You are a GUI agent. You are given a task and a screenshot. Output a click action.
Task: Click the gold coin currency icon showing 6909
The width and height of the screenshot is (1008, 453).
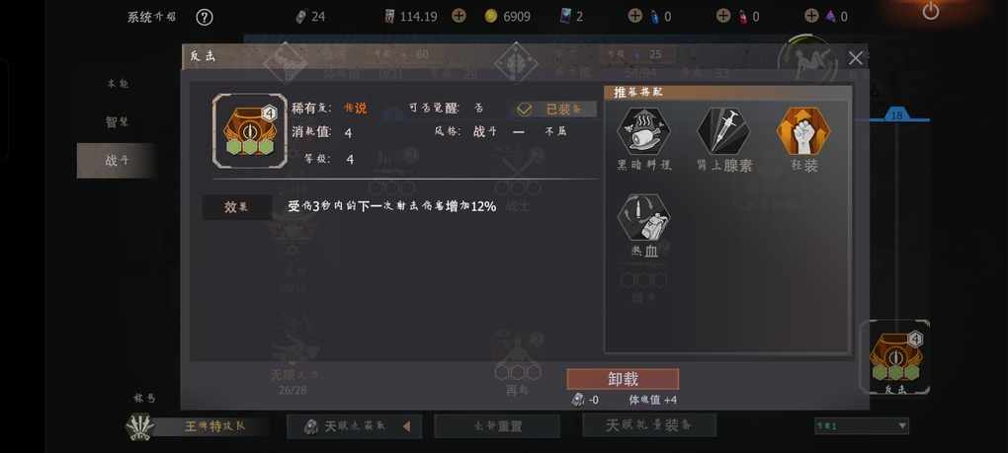pos(491,17)
